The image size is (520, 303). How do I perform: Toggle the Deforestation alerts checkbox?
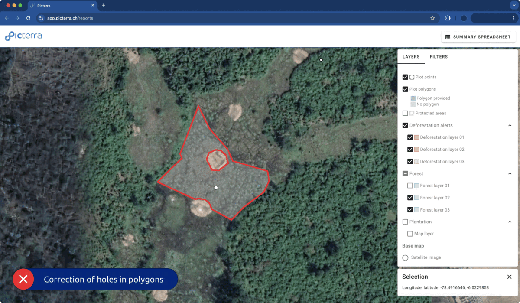[x=405, y=125]
